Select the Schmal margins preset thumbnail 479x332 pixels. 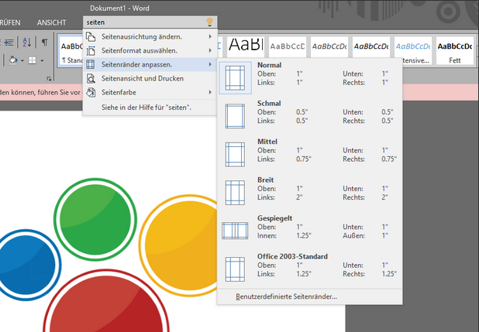235,116
